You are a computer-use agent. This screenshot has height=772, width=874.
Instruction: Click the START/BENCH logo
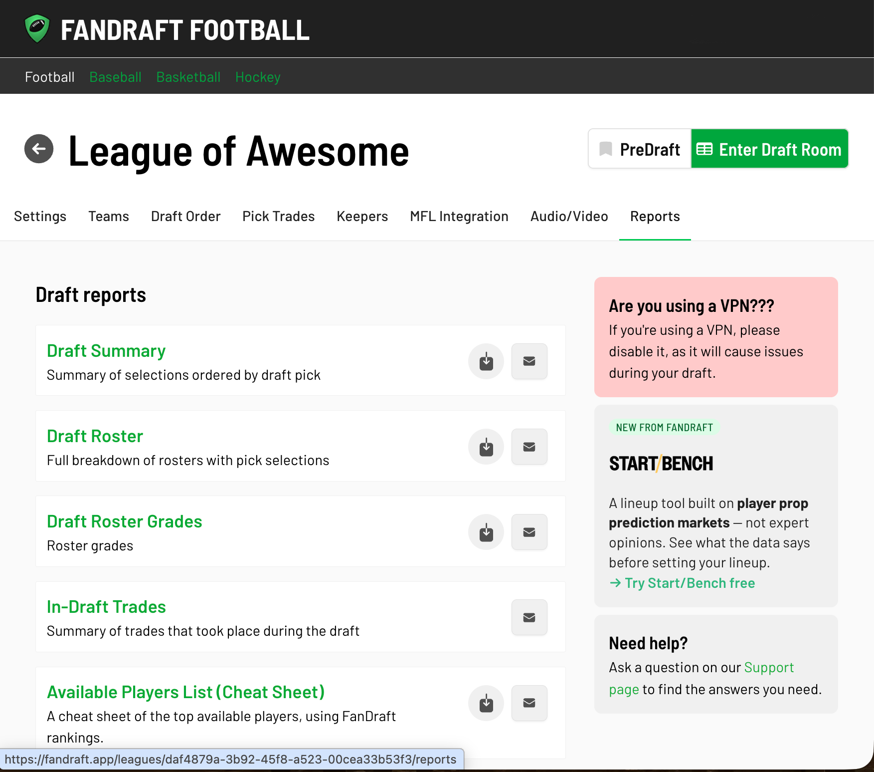(661, 464)
